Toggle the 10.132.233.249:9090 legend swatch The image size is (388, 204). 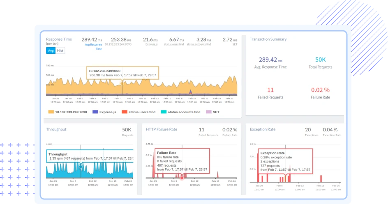click(x=51, y=112)
